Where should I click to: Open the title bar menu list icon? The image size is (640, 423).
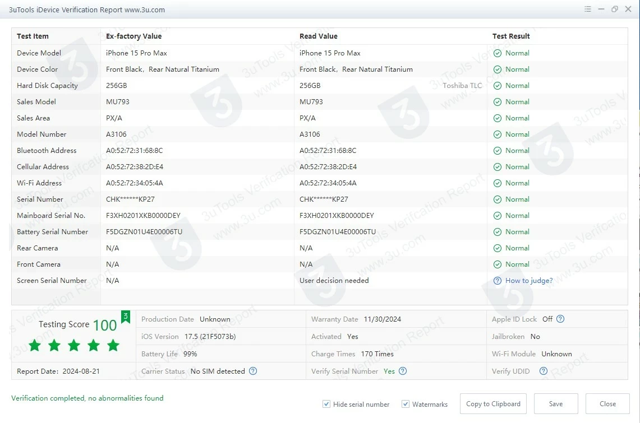(588, 9)
